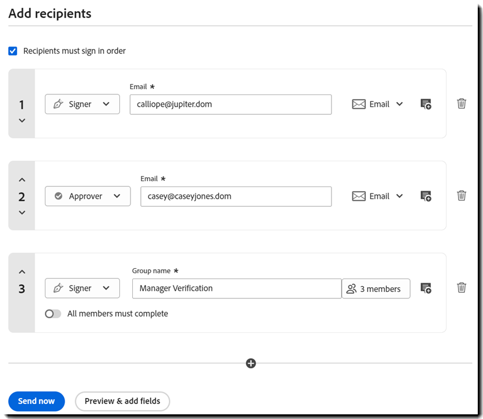This screenshot has width=483, height=419.
Task: Add a new recipient with plus icon
Action: click(251, 363)
